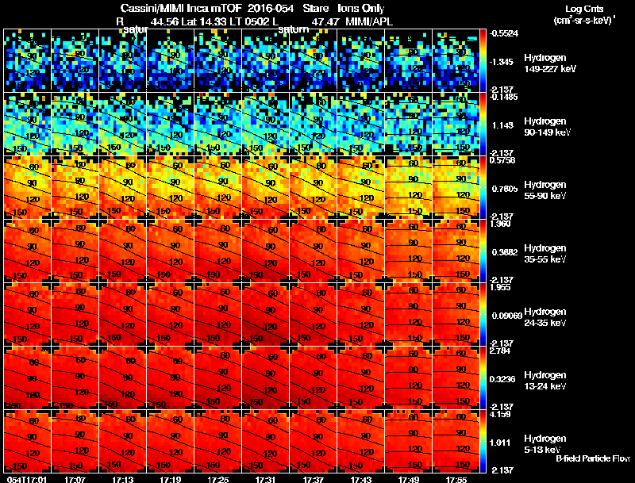Click the Log Cnts units legend title
The width and height of the screenshot is (635, 483).
(584, 15)
